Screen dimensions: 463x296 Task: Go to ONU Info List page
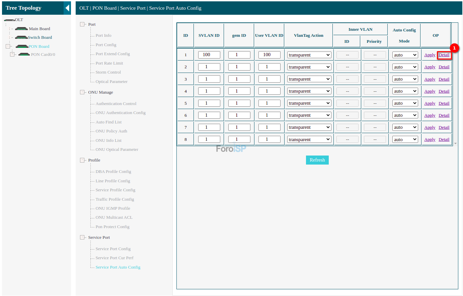tap(108, 140)
